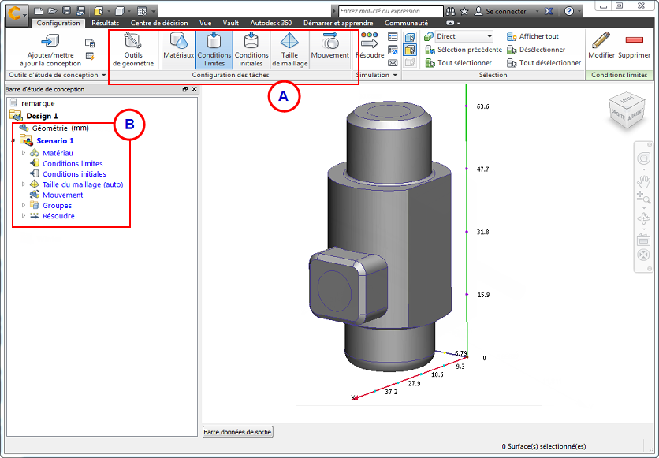Expand the Taille du maillage (auto) node
The width and height of the screenshot is (659, 458).
(x=24, y=184)
